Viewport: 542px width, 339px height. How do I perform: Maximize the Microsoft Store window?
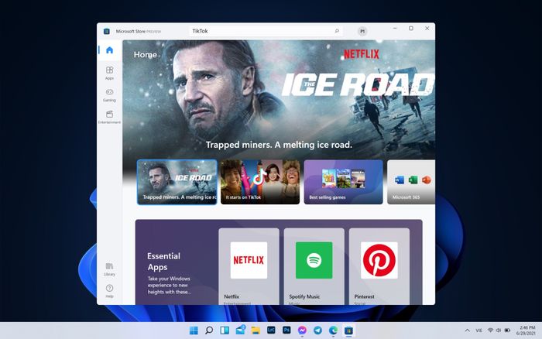pos(411,29)
